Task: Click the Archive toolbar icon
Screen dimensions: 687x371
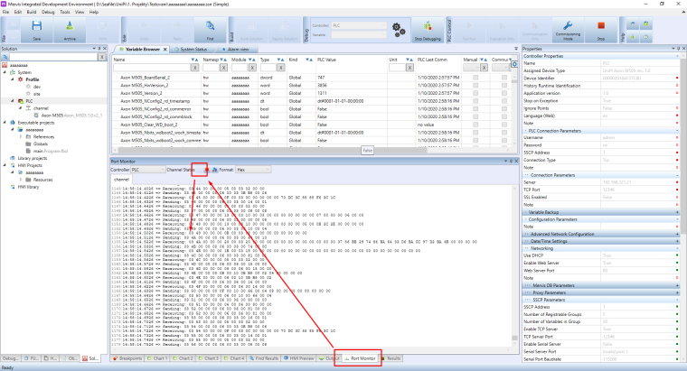Action: pos(70,32)
